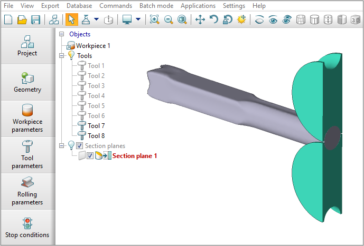364x246 pixels.
Task: Select the arrow pointer selection tool
Action: (71, 19)
